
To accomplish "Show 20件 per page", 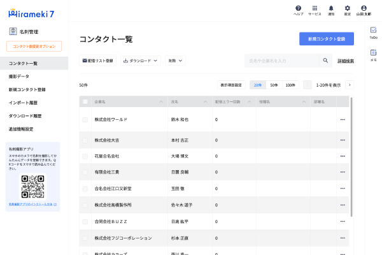I will [258, 85].
